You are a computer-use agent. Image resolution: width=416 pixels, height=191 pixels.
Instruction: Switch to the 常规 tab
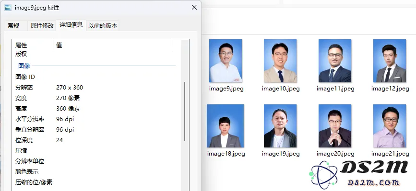point(13,25)
